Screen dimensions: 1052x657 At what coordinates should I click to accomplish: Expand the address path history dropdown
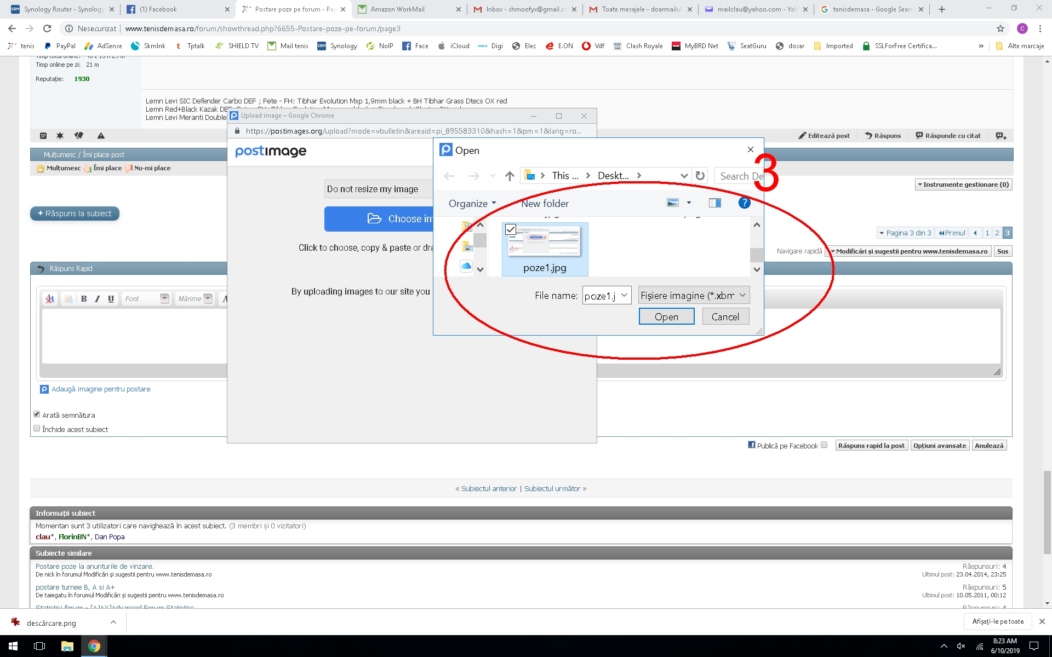pos(684,176)
